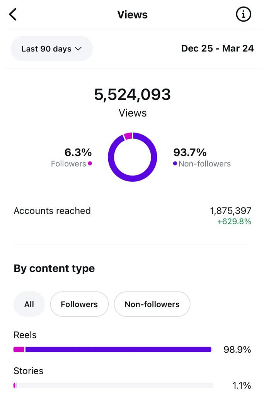
Task: Tap the 6.3% Followers percentage
Action: pos(78,152)
